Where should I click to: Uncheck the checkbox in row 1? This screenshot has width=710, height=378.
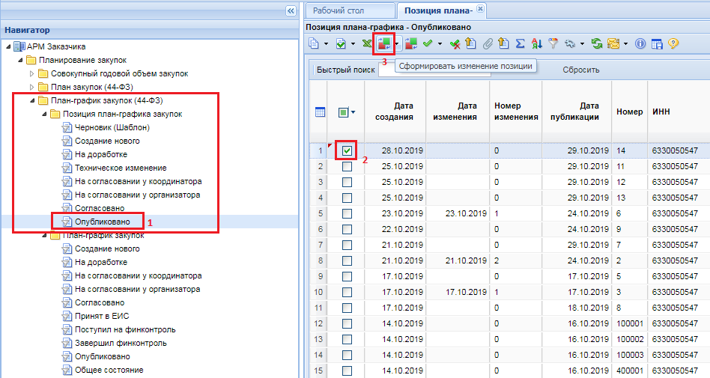[x=346, y=150]
